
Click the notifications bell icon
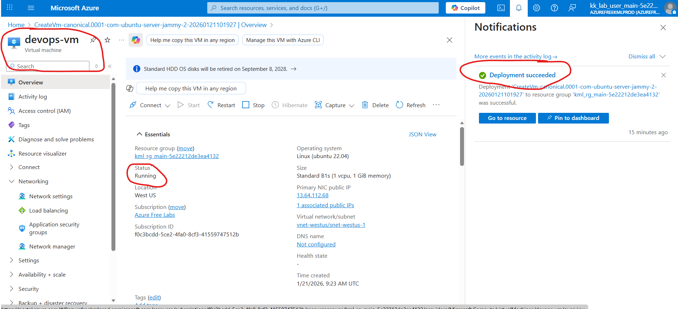coord(518,8)
